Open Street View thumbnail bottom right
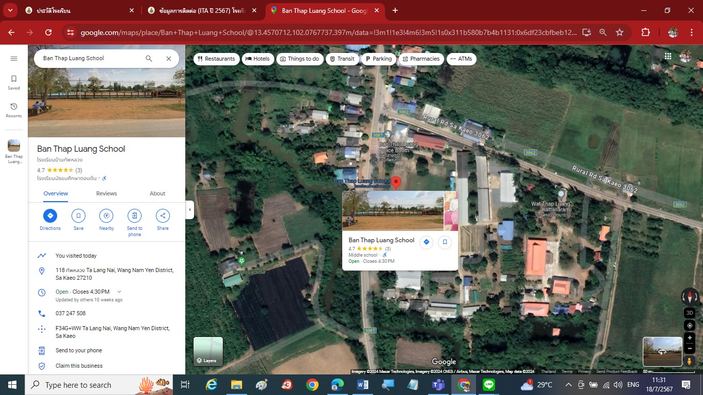 (x=662, y=352)
